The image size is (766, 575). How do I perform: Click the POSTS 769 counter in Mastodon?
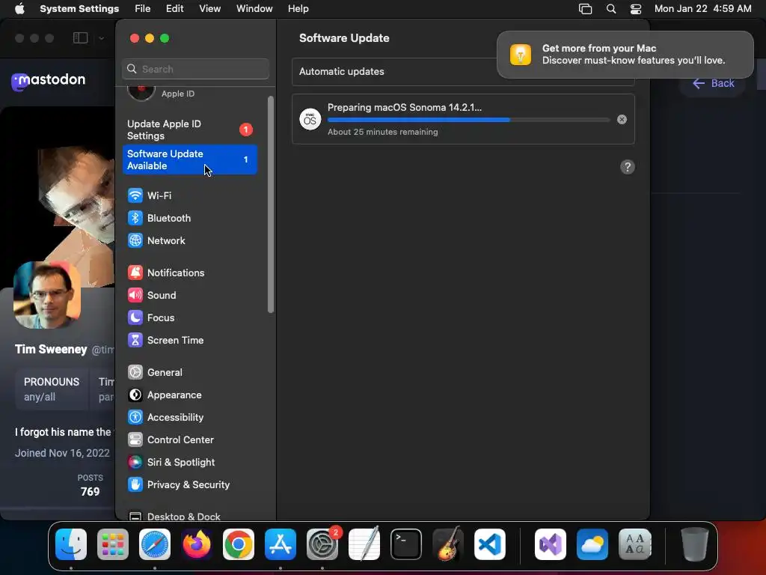point(90,485)
